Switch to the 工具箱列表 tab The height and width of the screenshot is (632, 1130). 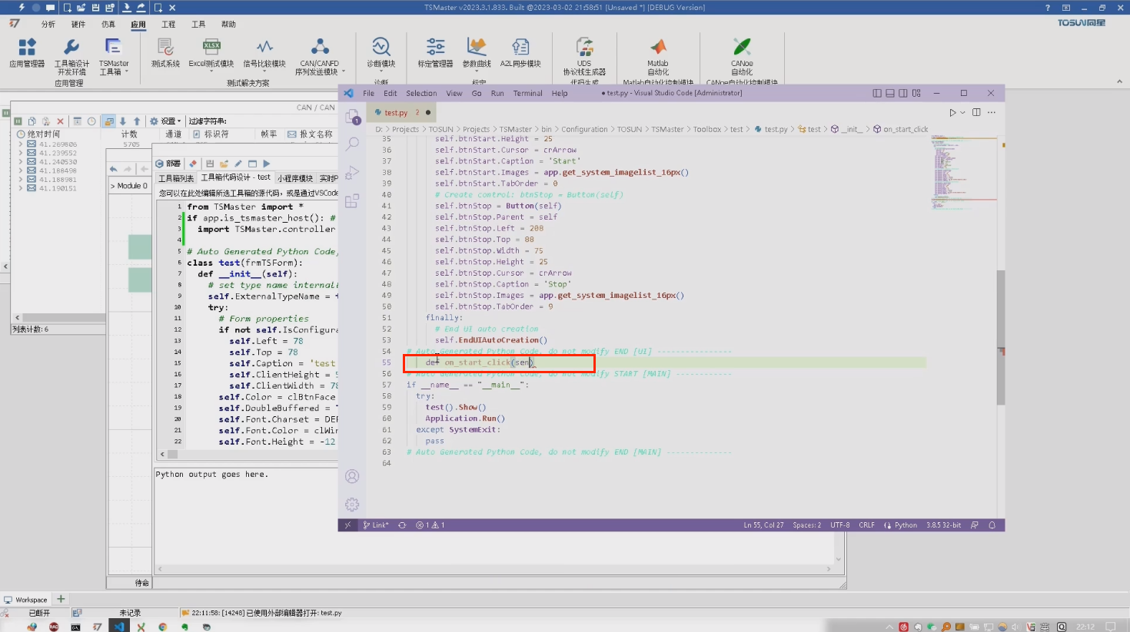point(178,178)
